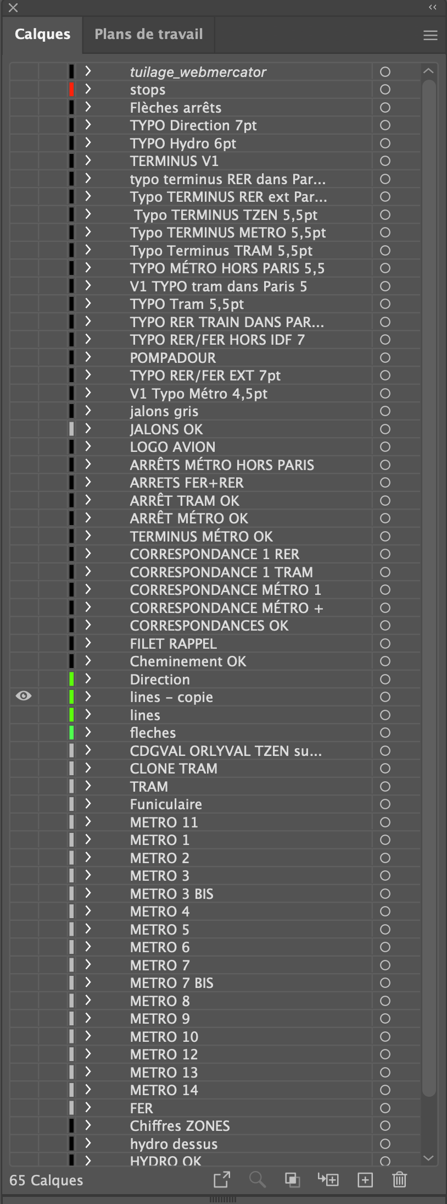Click the red color bar of stops layer
The image size is (447, 1204).
pos(71,90)
